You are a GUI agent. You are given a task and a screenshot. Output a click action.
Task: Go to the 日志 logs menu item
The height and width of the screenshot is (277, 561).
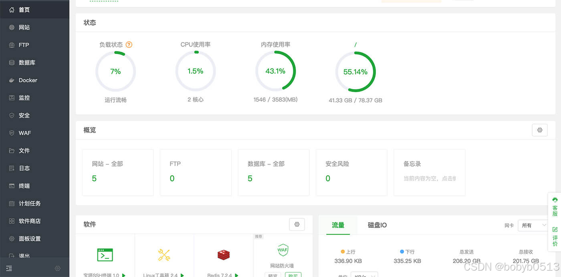coord(34,168)
